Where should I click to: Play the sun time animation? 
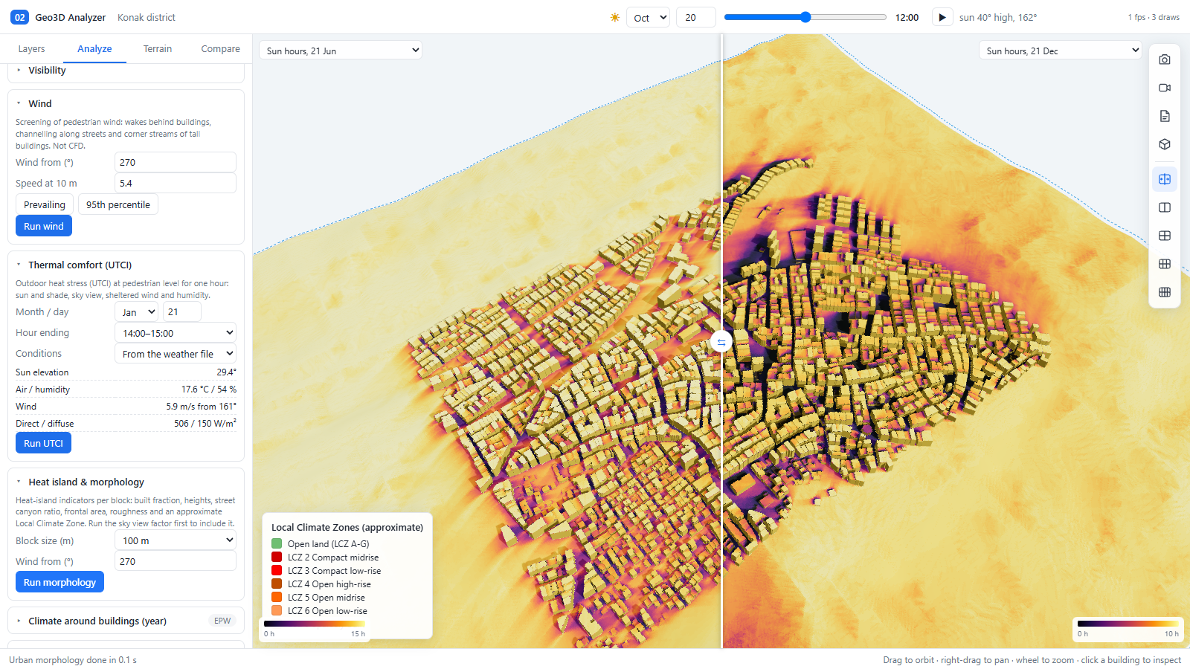(x=942, y=17)
